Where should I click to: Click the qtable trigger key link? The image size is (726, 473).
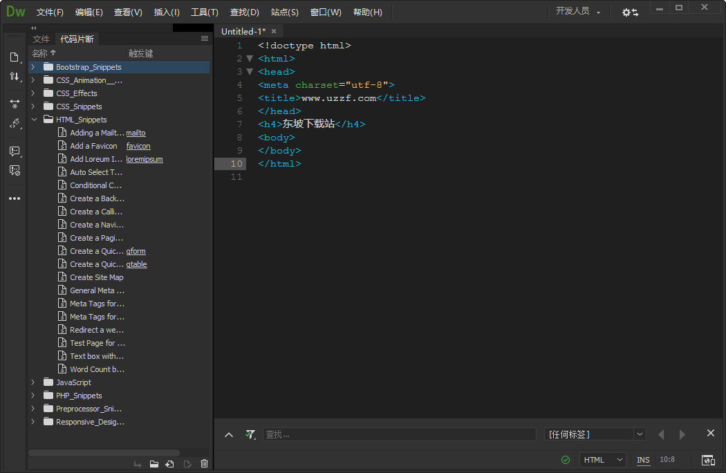click(x=137, y=264)
